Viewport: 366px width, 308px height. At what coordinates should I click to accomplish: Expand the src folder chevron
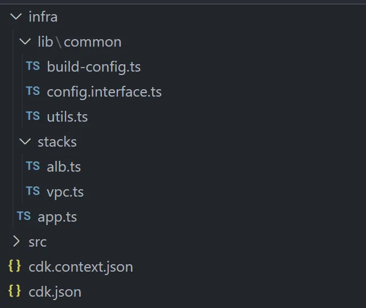15,242
